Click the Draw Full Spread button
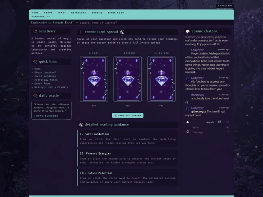The height and width of the screenshot is (197, 263). coord(128,115)
